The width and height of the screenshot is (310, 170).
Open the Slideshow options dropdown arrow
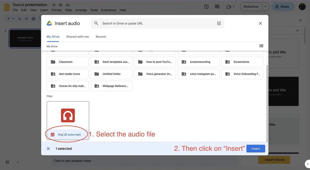(265, 7)
